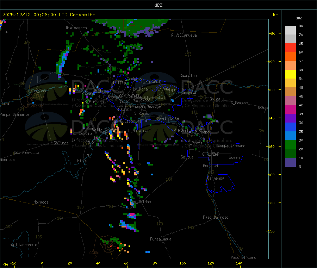Click the Punta_Agua map label

[161, 239]
